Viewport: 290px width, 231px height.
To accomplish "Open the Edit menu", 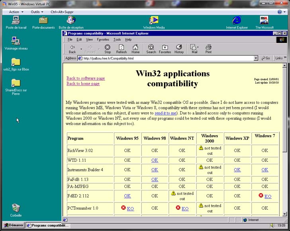I will (79, 39).
